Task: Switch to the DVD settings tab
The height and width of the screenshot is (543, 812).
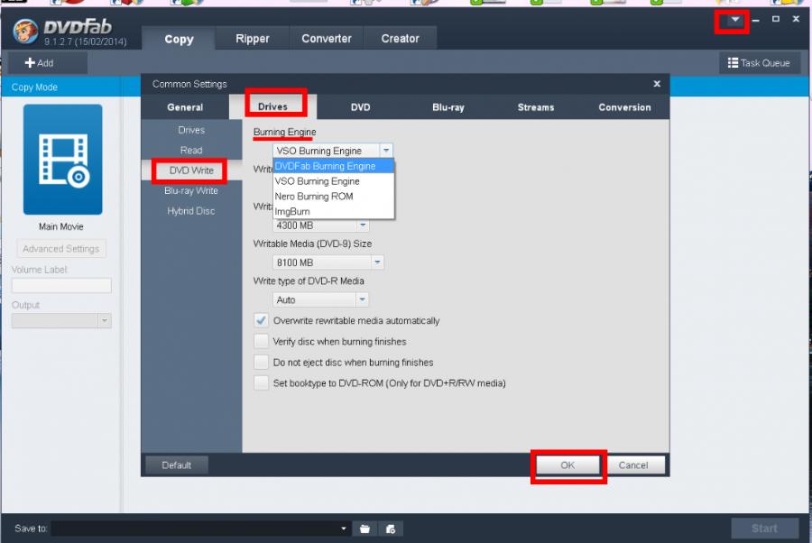Action: [x=360, y=107]
